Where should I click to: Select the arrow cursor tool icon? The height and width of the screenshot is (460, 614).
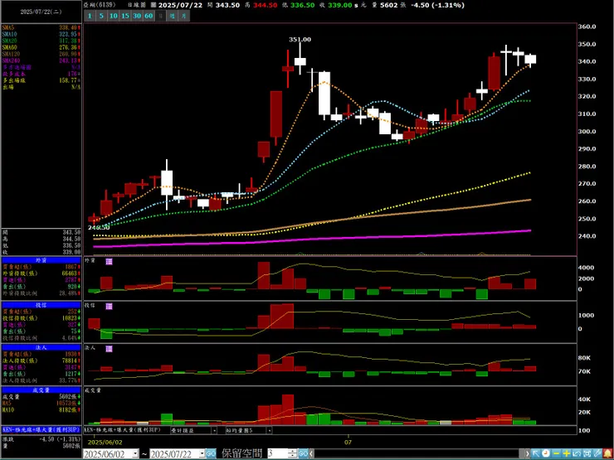pos(536,453)
